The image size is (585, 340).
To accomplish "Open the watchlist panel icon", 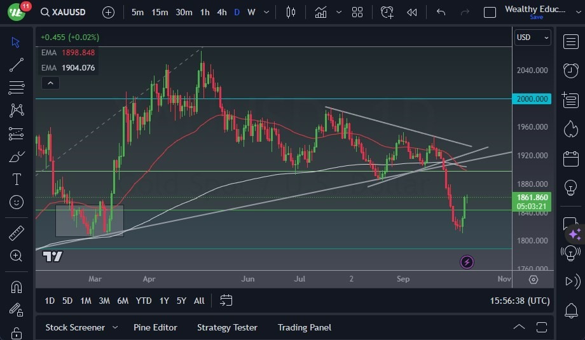I will tap(570, 42).
